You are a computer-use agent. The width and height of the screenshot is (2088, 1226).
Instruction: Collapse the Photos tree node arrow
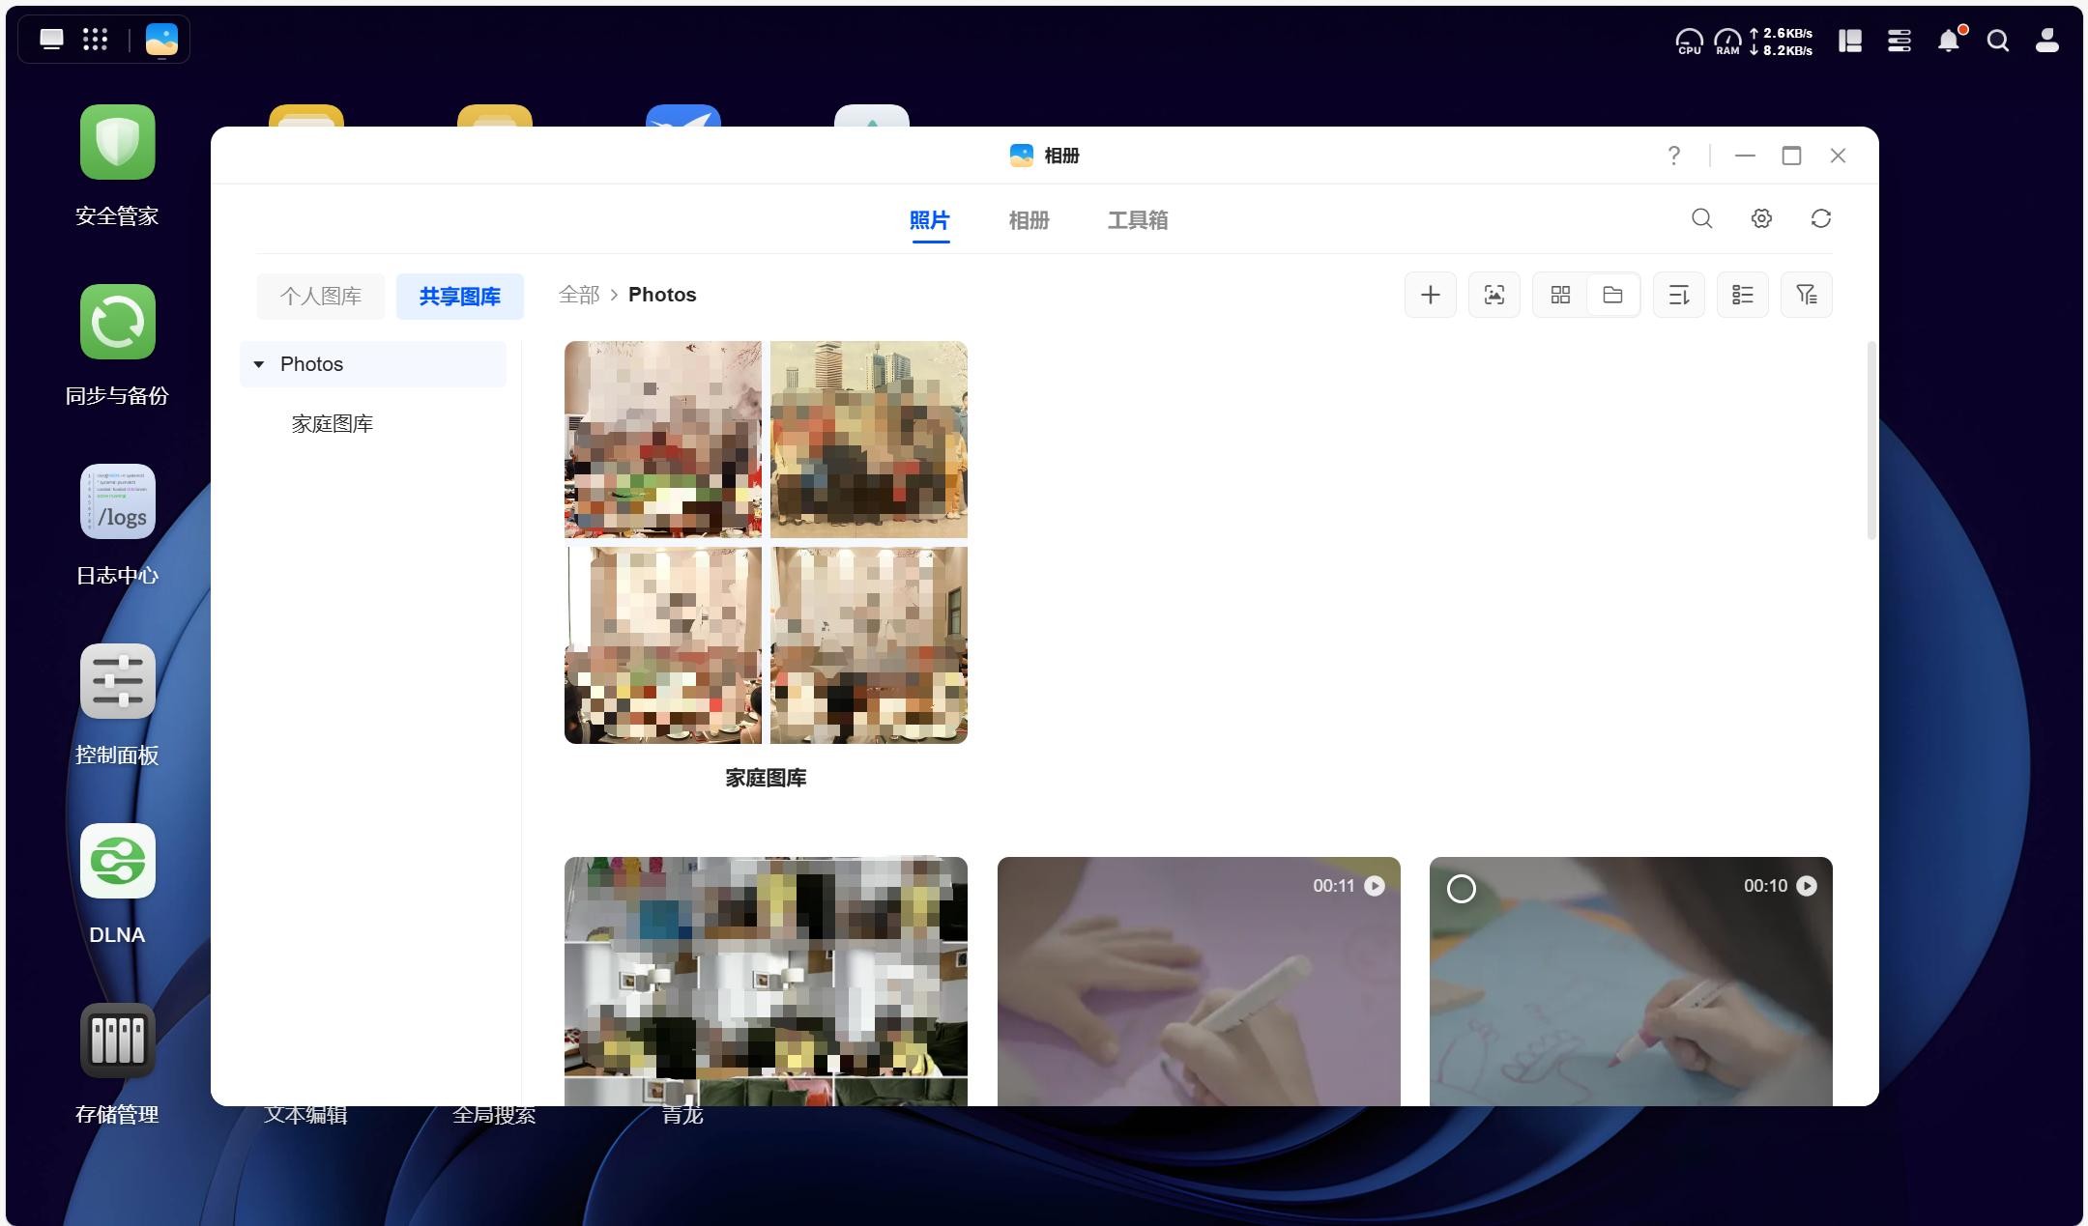pyautogui.click(x=259, y=364)
